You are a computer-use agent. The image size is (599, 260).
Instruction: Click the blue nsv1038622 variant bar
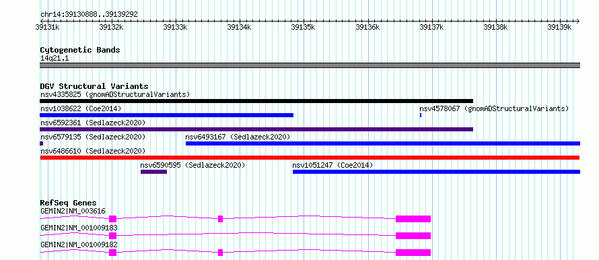(x=166, y=115)
